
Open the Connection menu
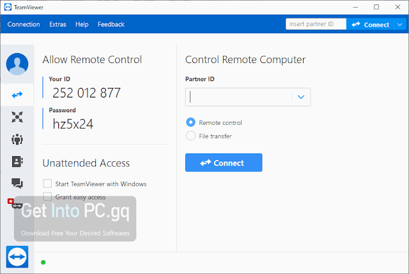click(x=24, y=24)
